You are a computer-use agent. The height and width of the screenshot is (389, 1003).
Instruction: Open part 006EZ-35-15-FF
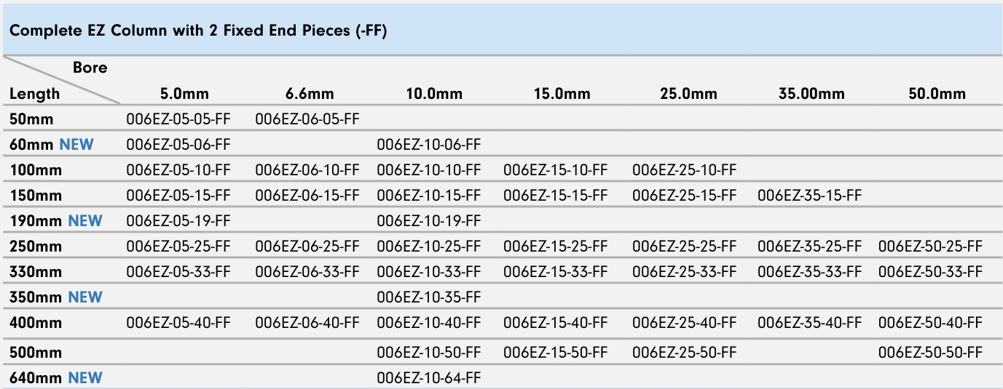pyautogui.click(x=809, y=196)
